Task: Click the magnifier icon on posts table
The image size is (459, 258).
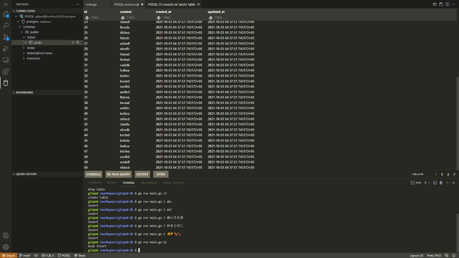Action: [x=78, y=43]
